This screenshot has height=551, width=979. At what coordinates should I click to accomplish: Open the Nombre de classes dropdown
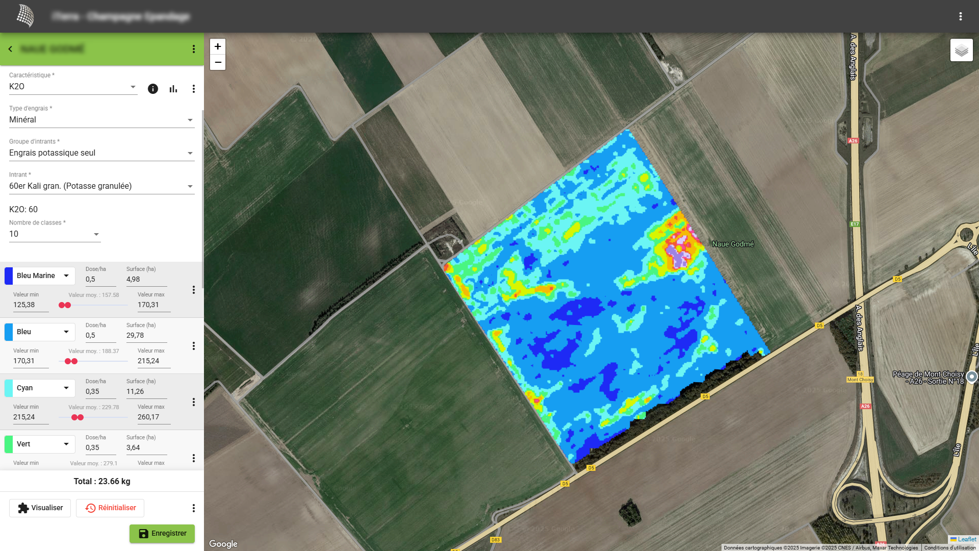click(x=55, y=234)
